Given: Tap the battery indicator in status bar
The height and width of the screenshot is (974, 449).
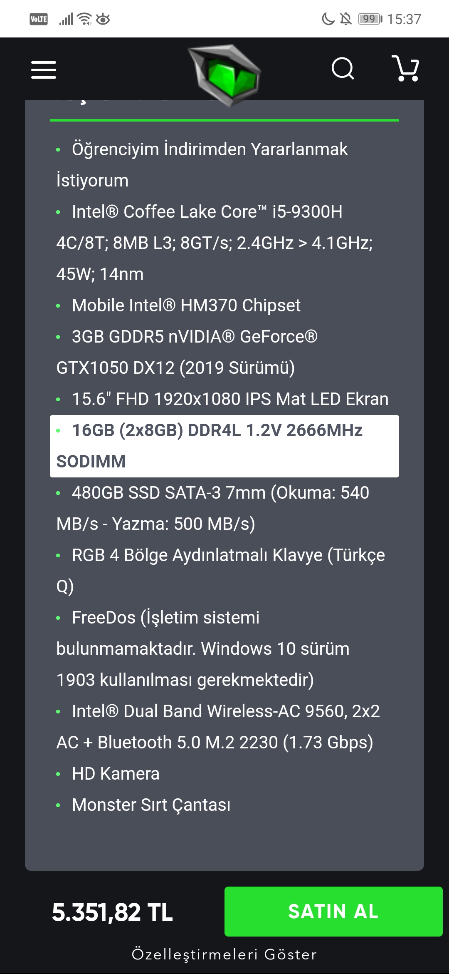Looking at the screenshot, I should [x=370, y=19].
